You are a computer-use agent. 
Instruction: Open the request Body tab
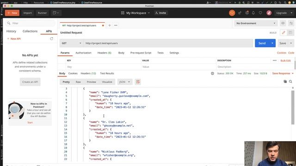(121, 53)
